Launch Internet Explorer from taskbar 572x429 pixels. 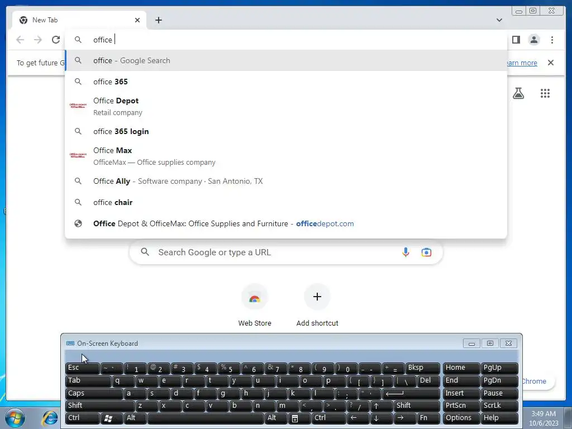(50, 418)
